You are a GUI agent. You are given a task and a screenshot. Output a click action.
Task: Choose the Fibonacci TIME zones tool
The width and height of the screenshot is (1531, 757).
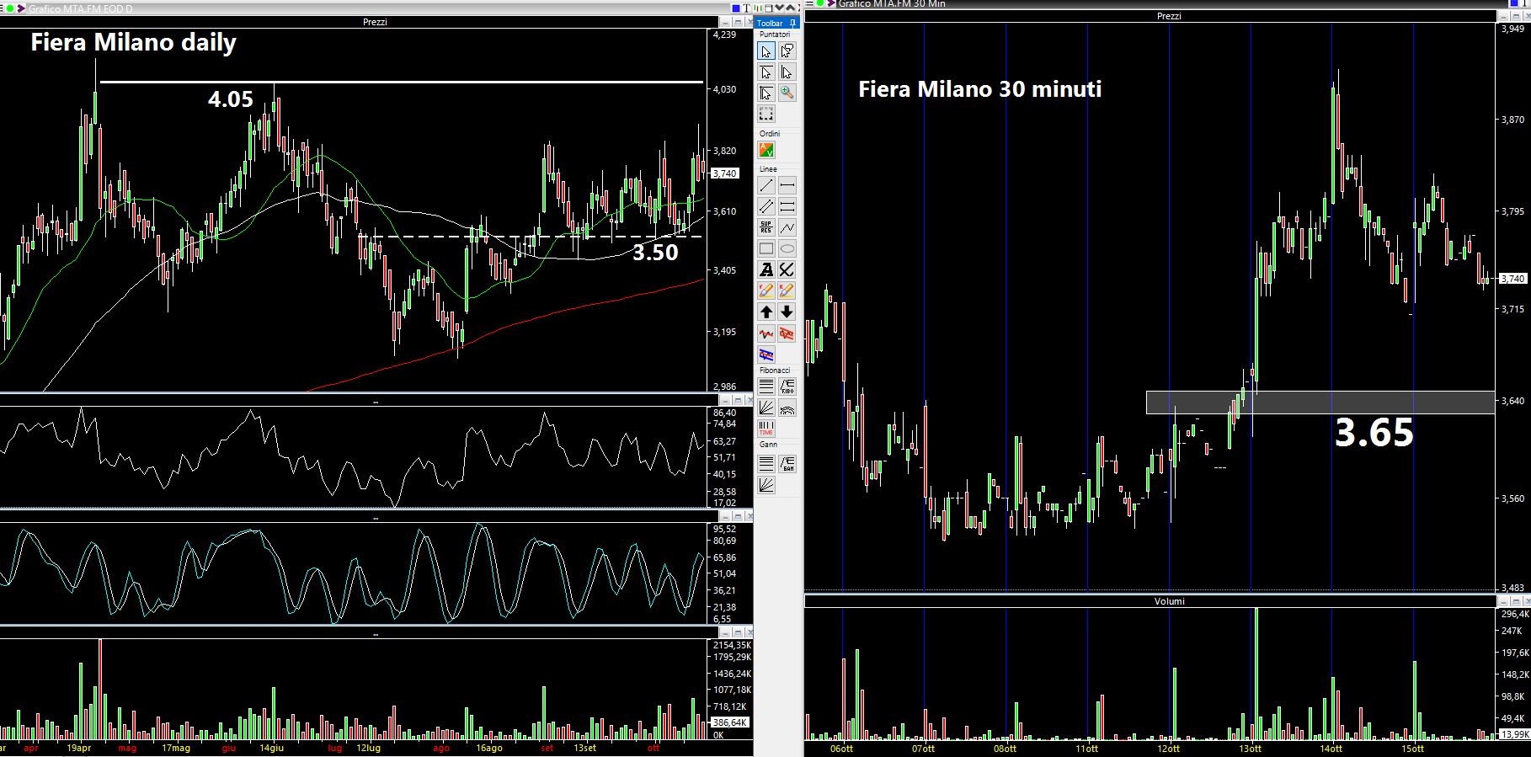pos(766,429)
